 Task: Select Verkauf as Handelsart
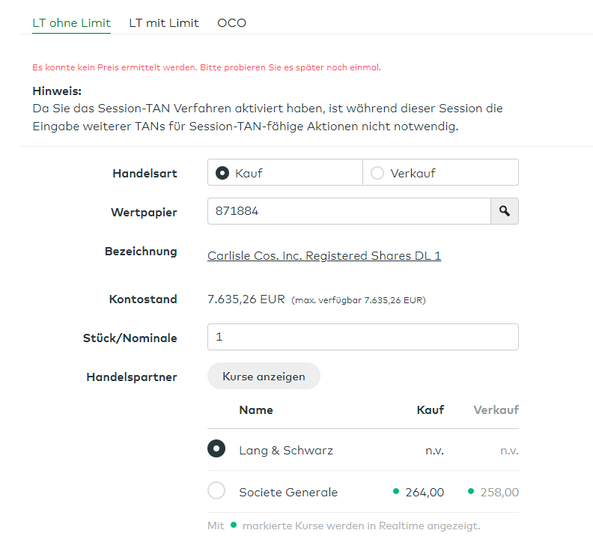point(377,173)
